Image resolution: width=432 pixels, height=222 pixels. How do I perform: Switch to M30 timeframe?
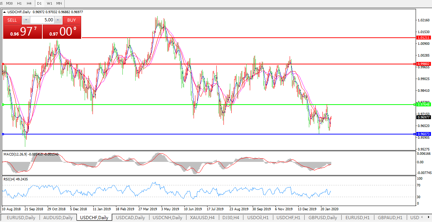(x=10, y=3)
